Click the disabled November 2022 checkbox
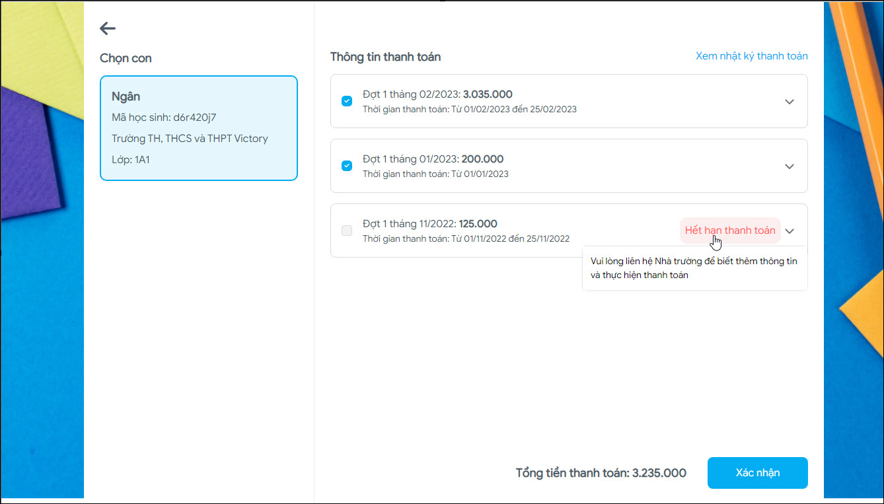This screenshot has width=884, height=504. [347, 231]
